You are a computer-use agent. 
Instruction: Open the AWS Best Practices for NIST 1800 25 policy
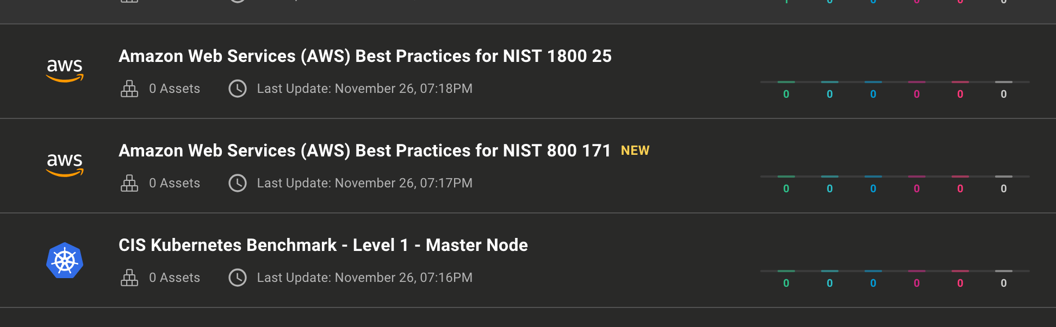(x=365, y=56)
